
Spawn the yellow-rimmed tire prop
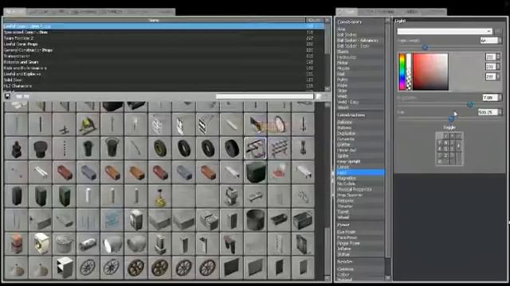[159, 149]
